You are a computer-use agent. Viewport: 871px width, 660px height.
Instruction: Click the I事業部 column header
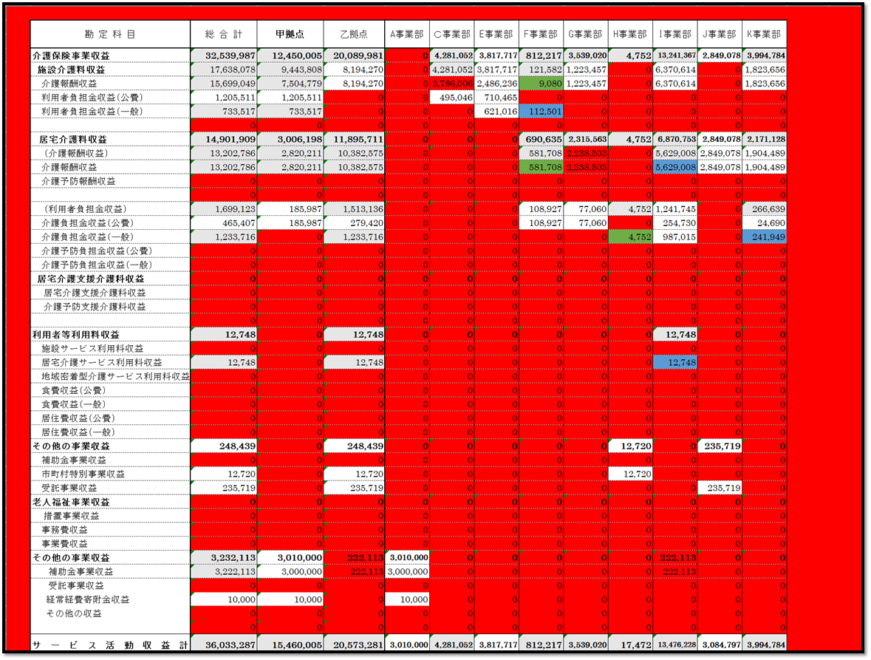tap(675, 35)
